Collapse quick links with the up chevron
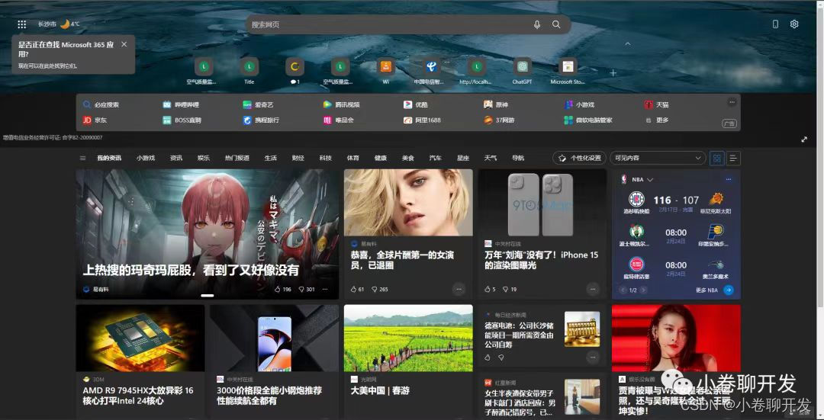 click(627, 44)
